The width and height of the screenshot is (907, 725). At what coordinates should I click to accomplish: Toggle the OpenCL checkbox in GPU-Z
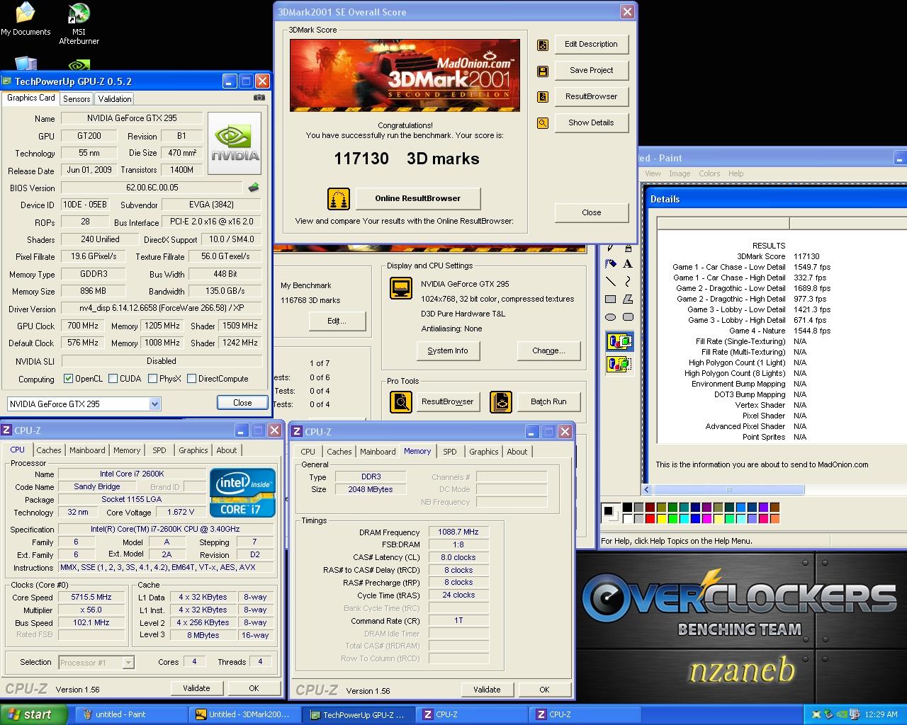click(68, 379)
